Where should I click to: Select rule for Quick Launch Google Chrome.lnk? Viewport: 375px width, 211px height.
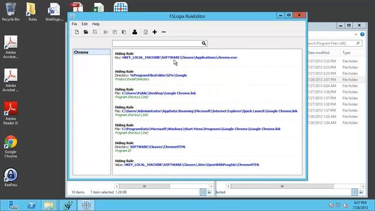tap(207, 111)
